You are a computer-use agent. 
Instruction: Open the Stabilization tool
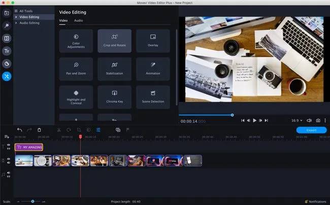115,69
